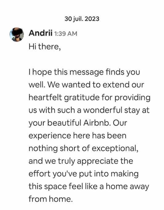The height and width of the screenshot is (210, 164).
Task: Click the word 'providing' in the message
Action: pyautogui.click(x=133, y=98)
